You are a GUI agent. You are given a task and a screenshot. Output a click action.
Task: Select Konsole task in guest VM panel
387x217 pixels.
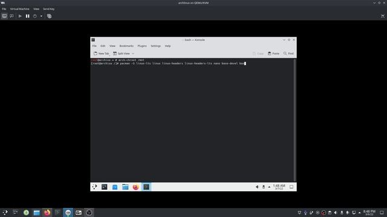pos(146,187)
